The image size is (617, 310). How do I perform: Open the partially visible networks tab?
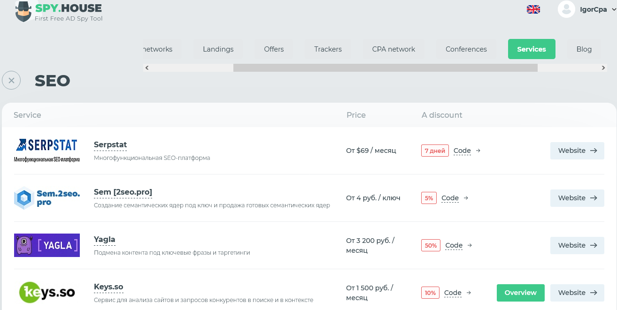coord(162,49)
